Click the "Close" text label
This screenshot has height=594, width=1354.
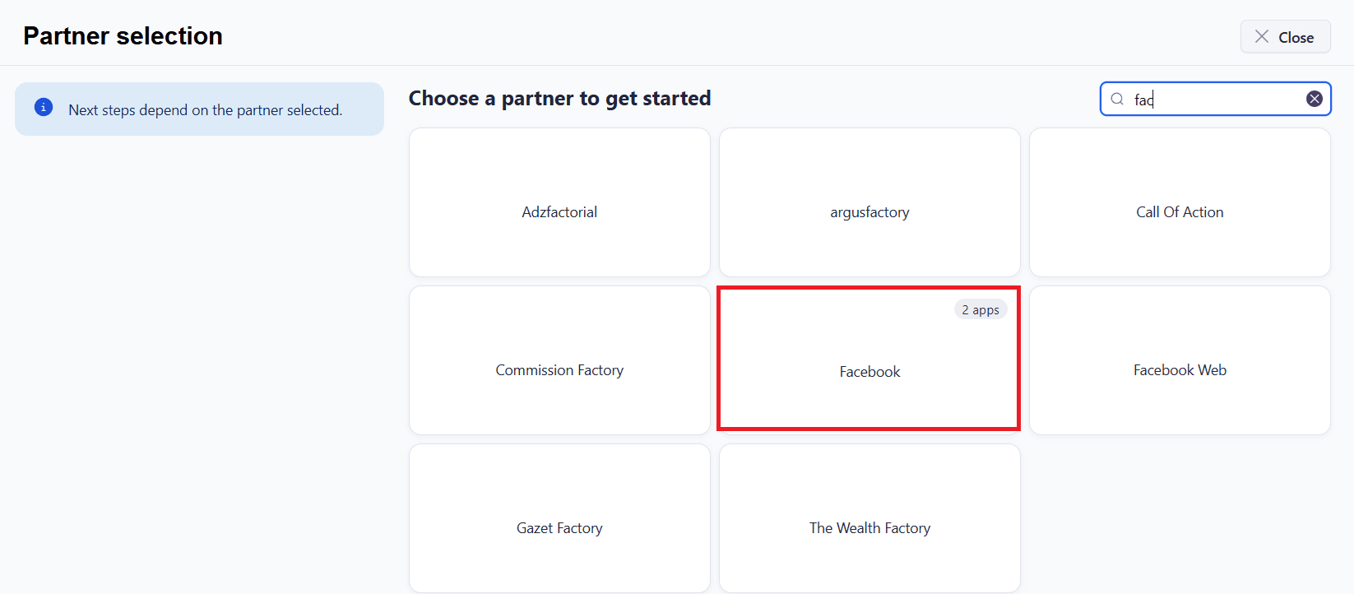point(1296,38)
